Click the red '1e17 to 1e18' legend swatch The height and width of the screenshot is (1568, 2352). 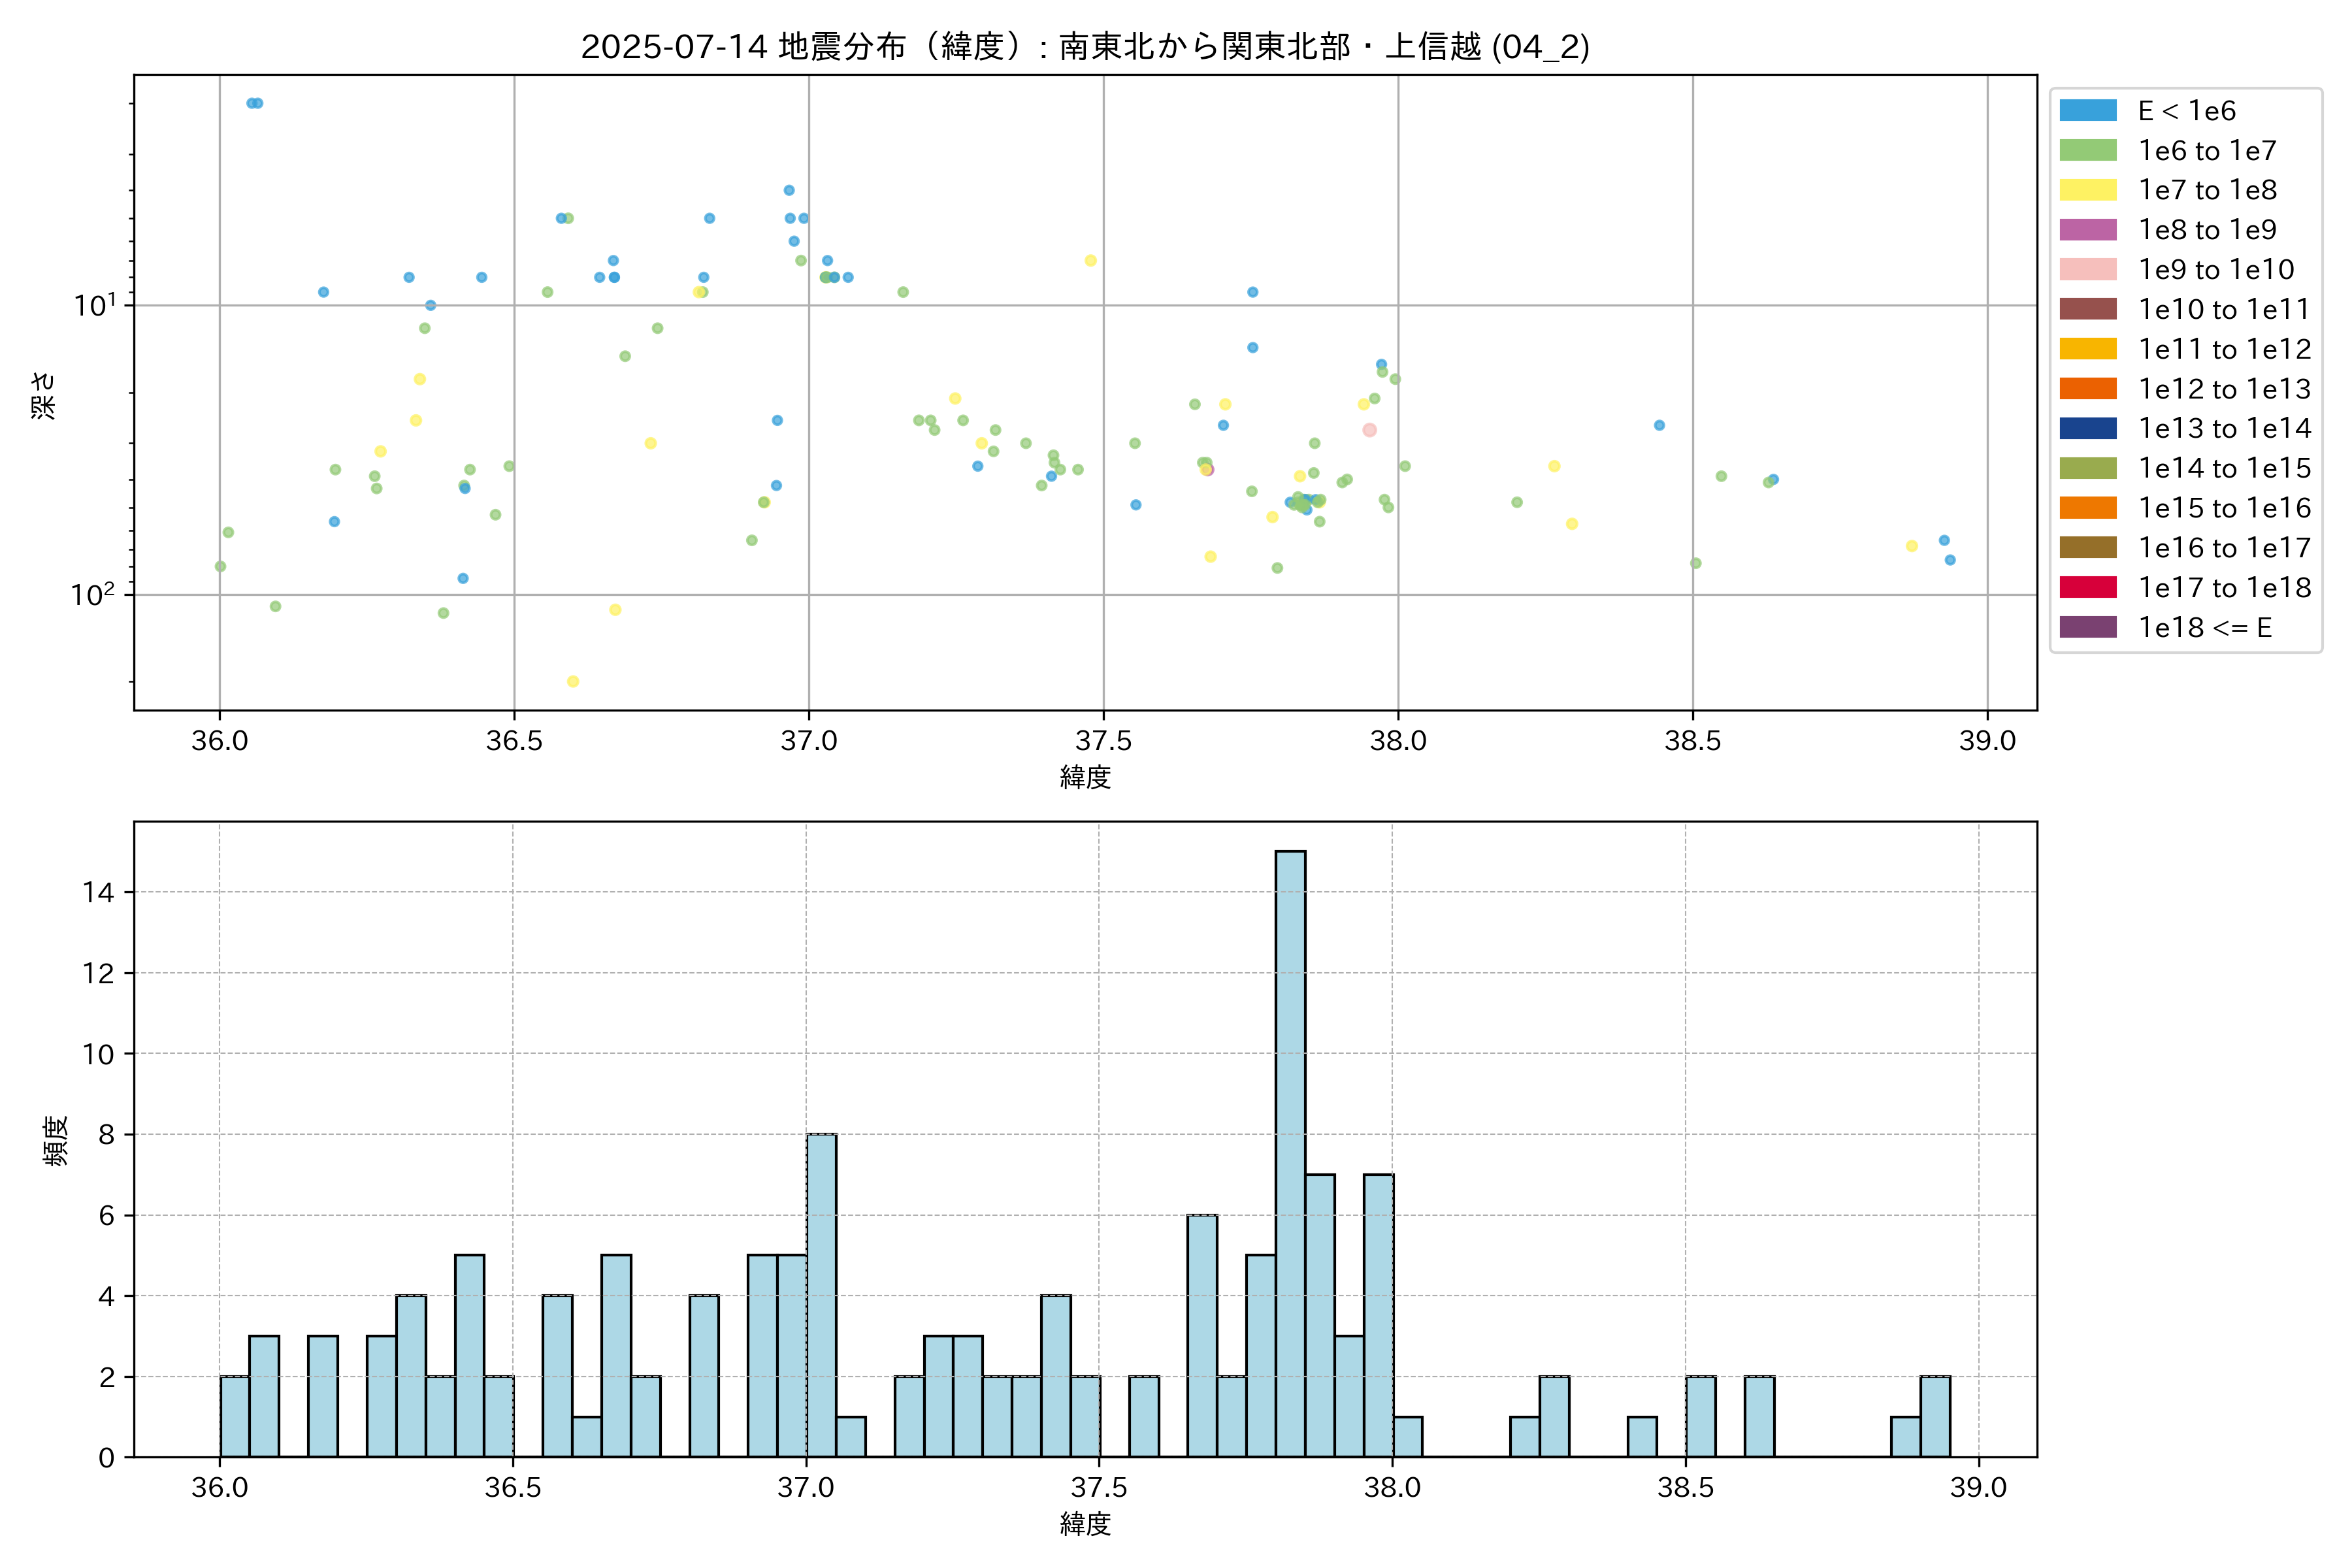point(2087,587)
